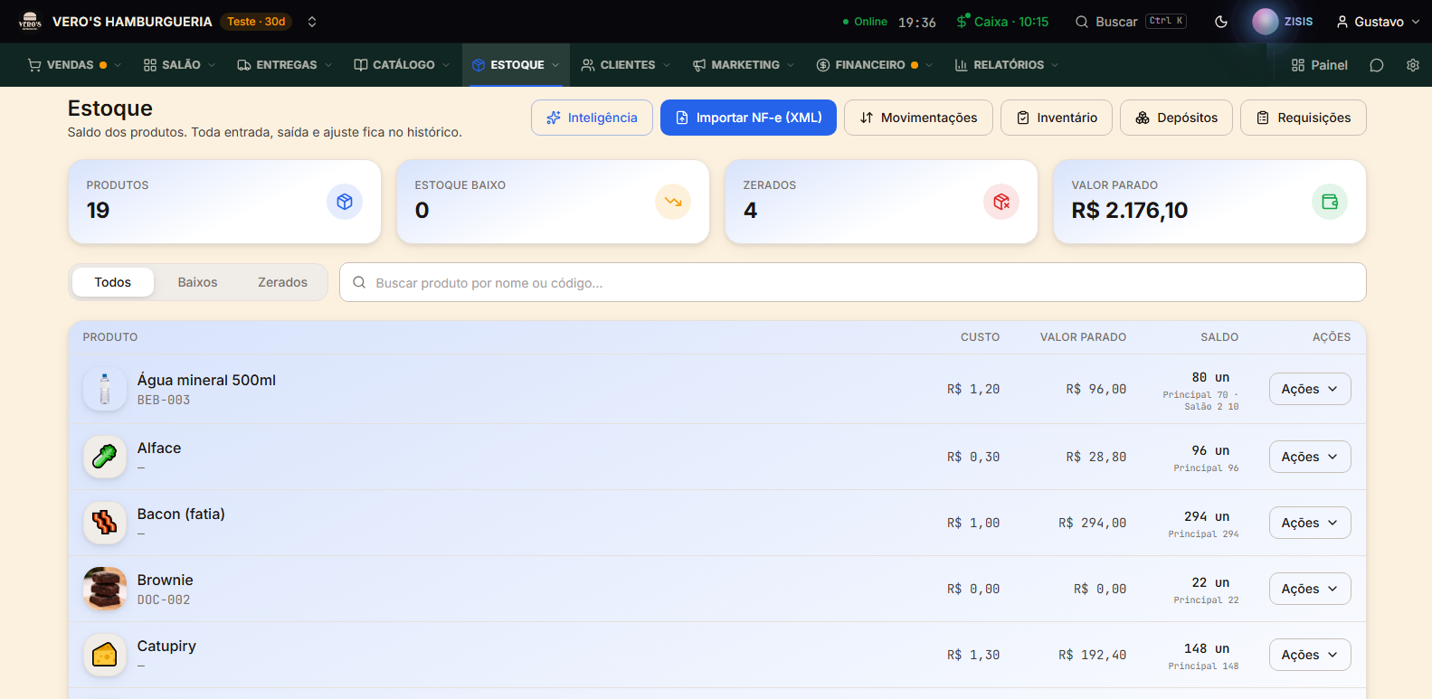The height and width of the screenshot is (699, 1432).
Task: Click the Valor Parado wallet icon
Action: click(1330, 202)
